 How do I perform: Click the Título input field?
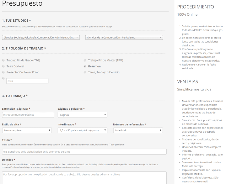coord(84,152)
